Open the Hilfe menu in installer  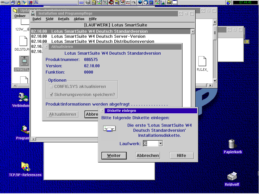[93, 19]
